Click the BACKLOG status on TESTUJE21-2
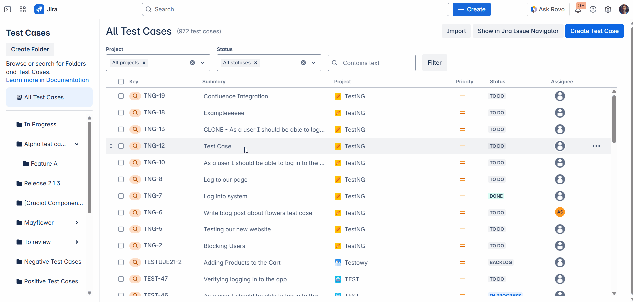Viewport: 633px width, 302px height. point(501,262)
